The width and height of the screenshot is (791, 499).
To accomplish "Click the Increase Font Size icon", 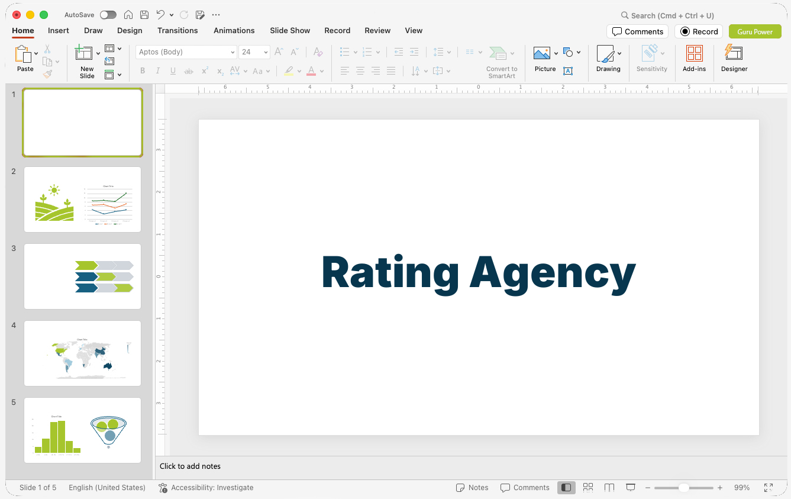I will point(279,52).
